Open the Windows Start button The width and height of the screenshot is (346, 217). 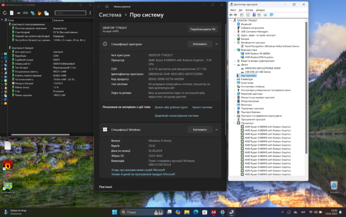(115, 212)
